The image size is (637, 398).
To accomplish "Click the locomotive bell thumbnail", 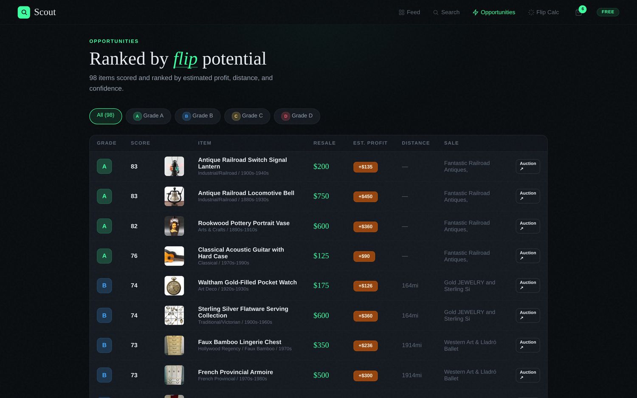I will (x=174, y=196).
